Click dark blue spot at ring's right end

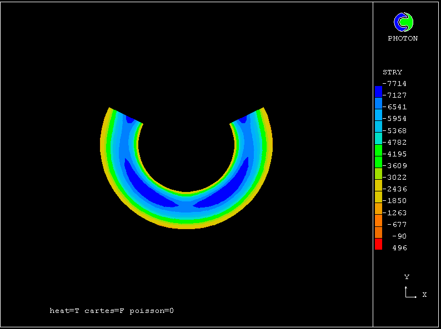(243, 119)
